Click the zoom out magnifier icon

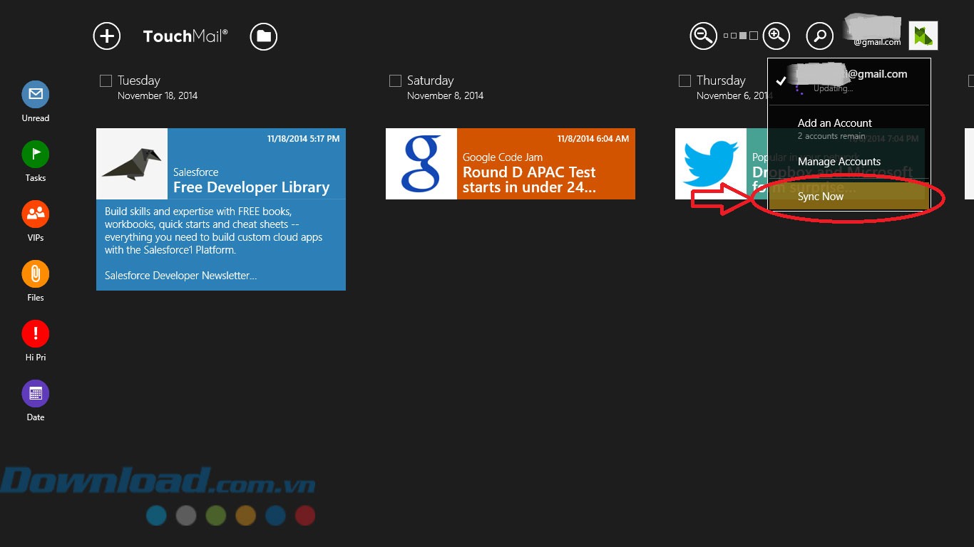pos(703,36)
